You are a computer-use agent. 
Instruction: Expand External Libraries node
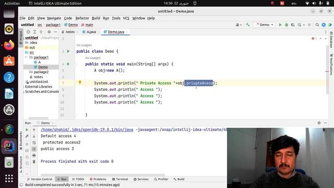tap(24, 87)
